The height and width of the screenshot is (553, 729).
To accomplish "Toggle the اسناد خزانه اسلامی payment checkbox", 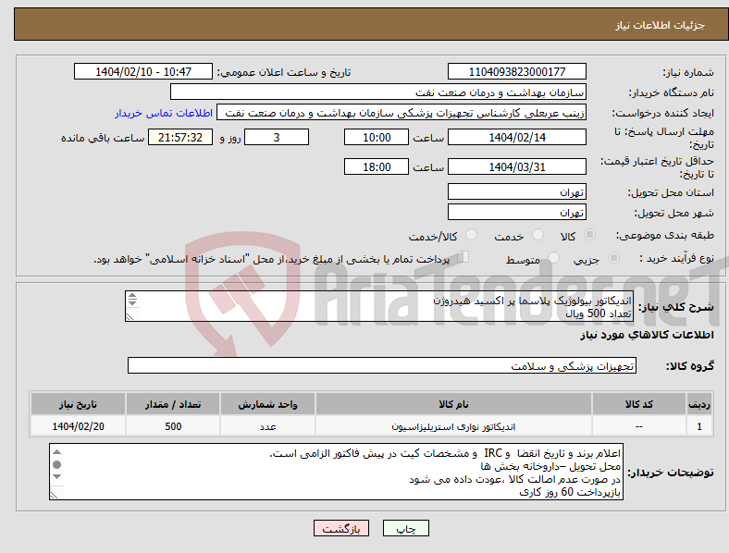I will pyautogui.click(x=463, y=257).
